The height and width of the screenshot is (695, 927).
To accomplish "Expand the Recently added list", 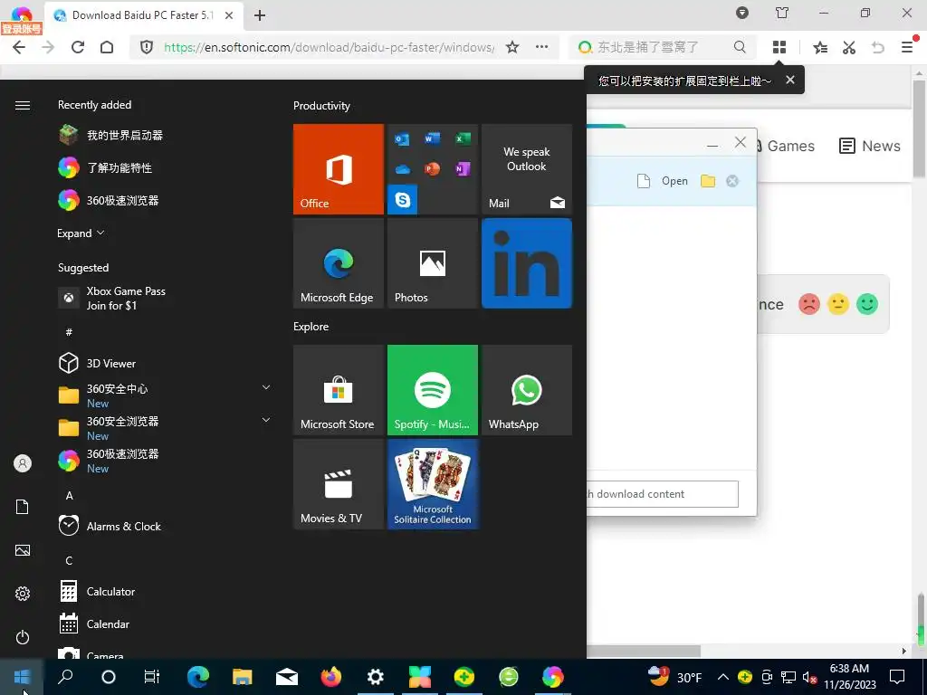I will tap(81, 233).
